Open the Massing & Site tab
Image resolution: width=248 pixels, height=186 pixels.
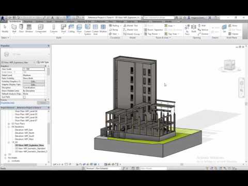point(84,21)
